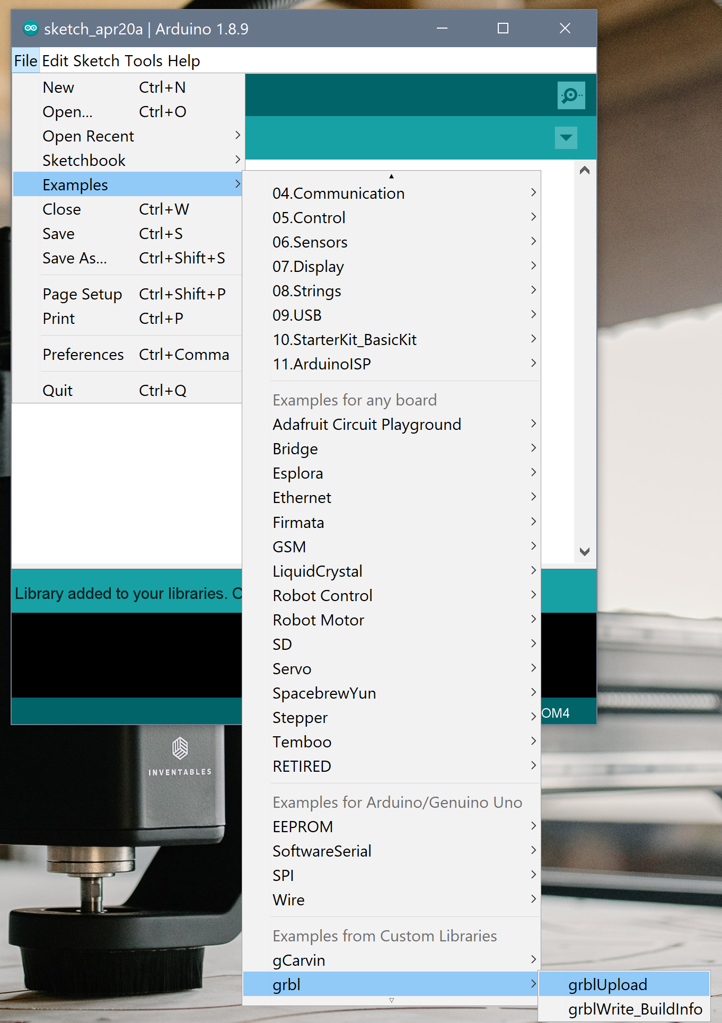Open Servo library examples
722x1023 pixels.
391,669
